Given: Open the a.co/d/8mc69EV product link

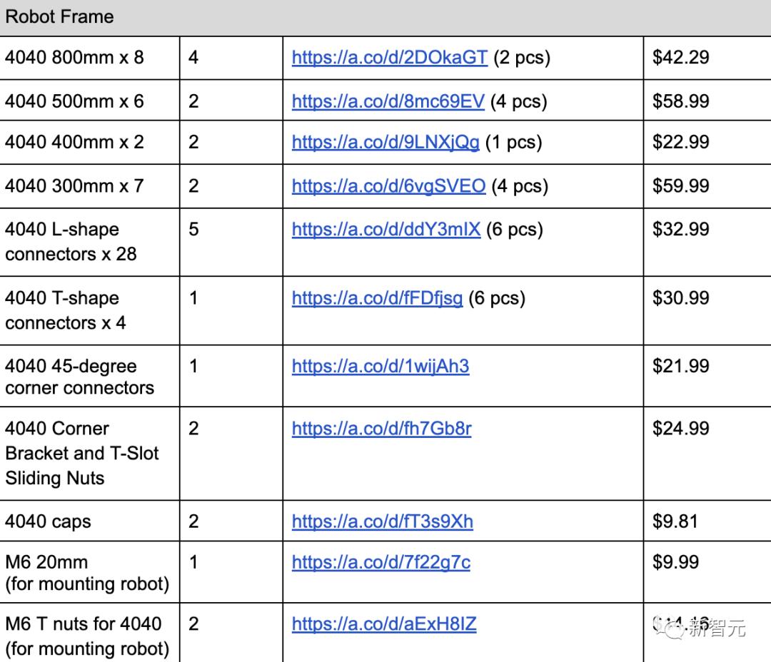Looking at the screenshot, I should click(x=388, y=101).
